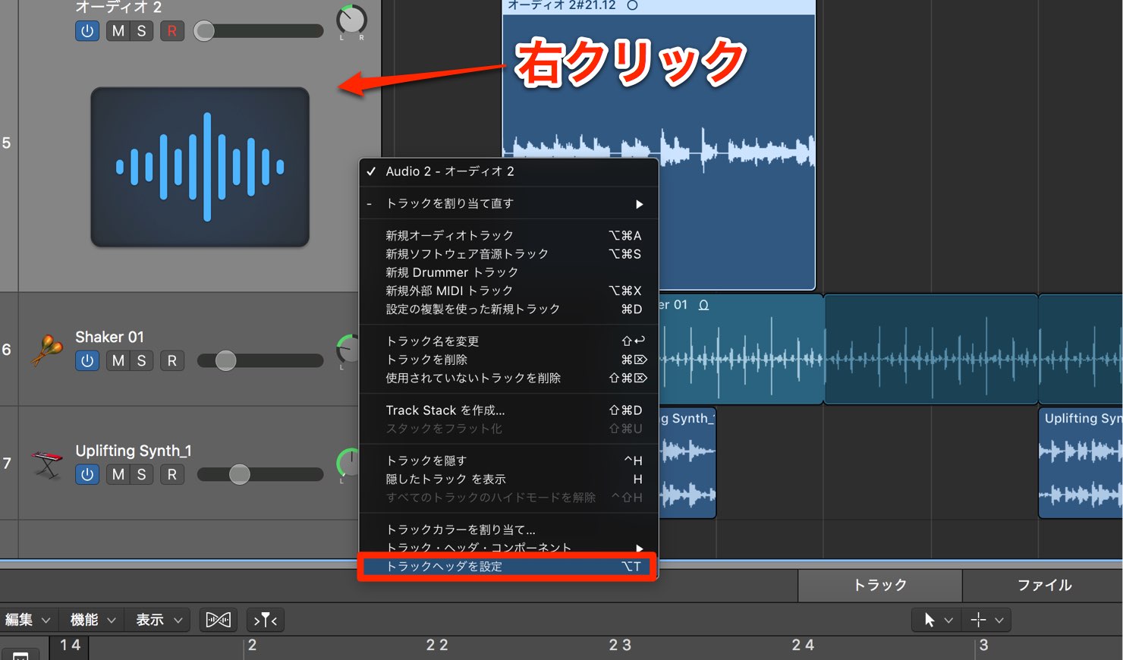The height and width of the screenshot is (660, 1123).
Task: Select トラックを削除 menu item
Action: pos(508,360)
